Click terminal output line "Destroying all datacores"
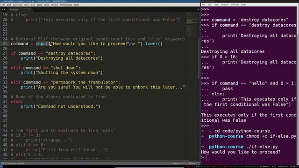299x168 pixels. 233,51
